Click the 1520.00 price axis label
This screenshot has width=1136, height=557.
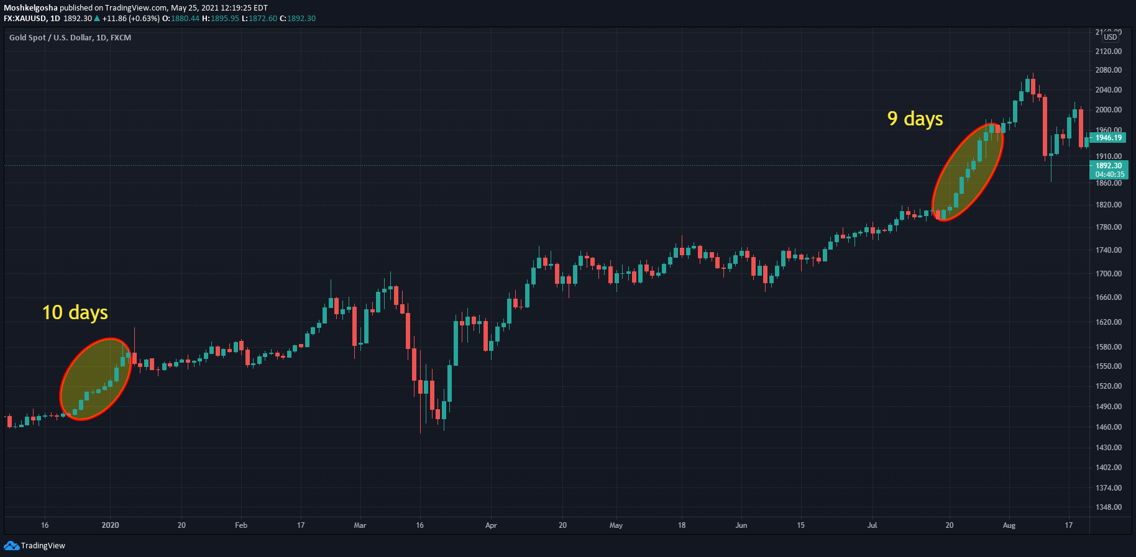pos(1109,386)
